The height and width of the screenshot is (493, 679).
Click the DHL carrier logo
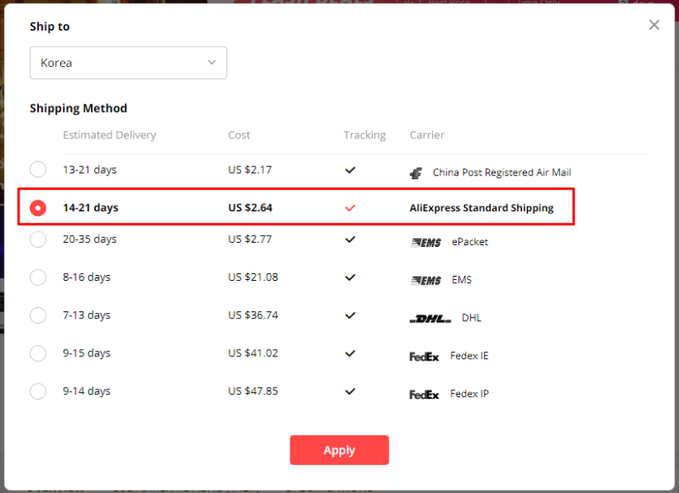(x=430, y=319)
